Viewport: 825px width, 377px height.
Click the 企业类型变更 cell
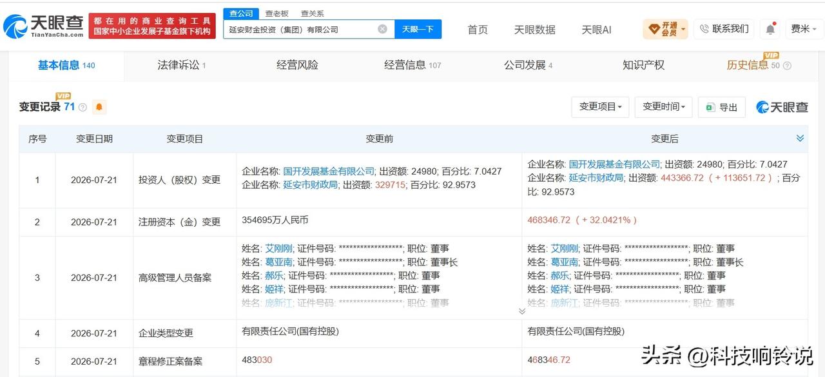pos(185,333)
